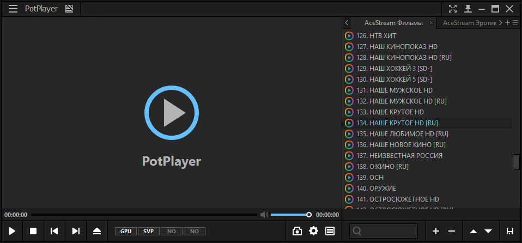The image size is (522, 243).
Task: Add a new playlist tab with plus
Action: (x=507, y=23)
